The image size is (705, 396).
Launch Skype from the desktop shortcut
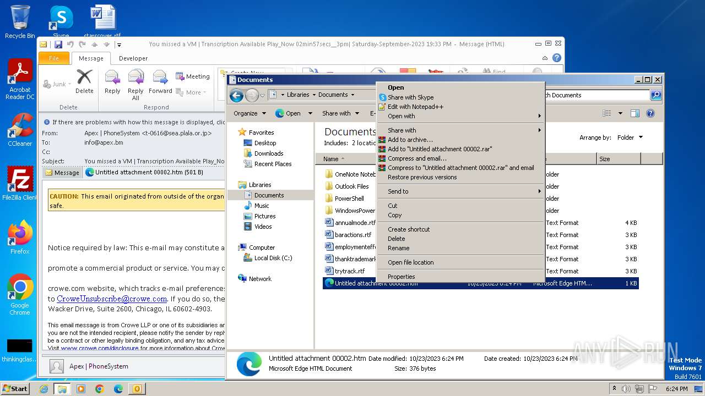coord(61,21)
